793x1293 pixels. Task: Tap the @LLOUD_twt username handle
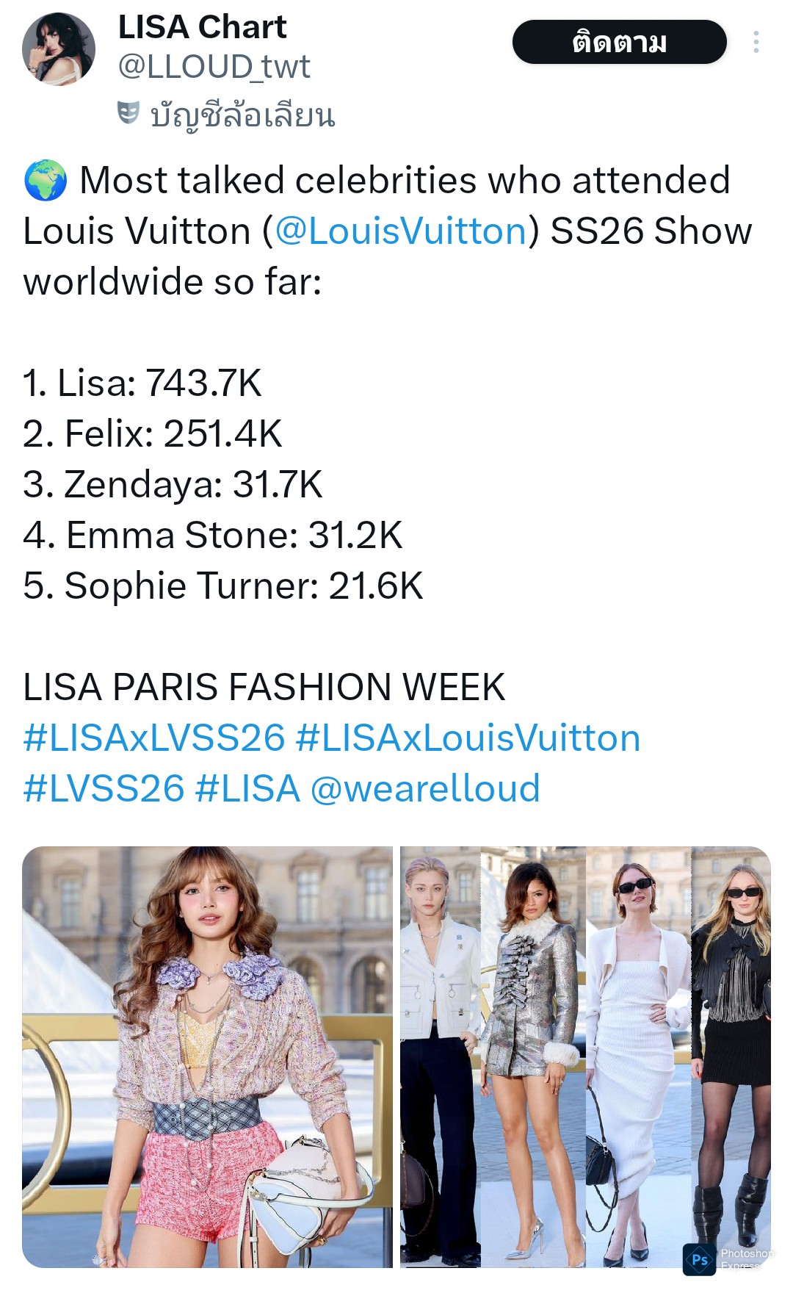[x=214, y=67]
